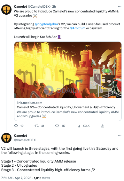
Task: Click the @CamelotDEX handle in first tweet
Action: tap(39, 7)
